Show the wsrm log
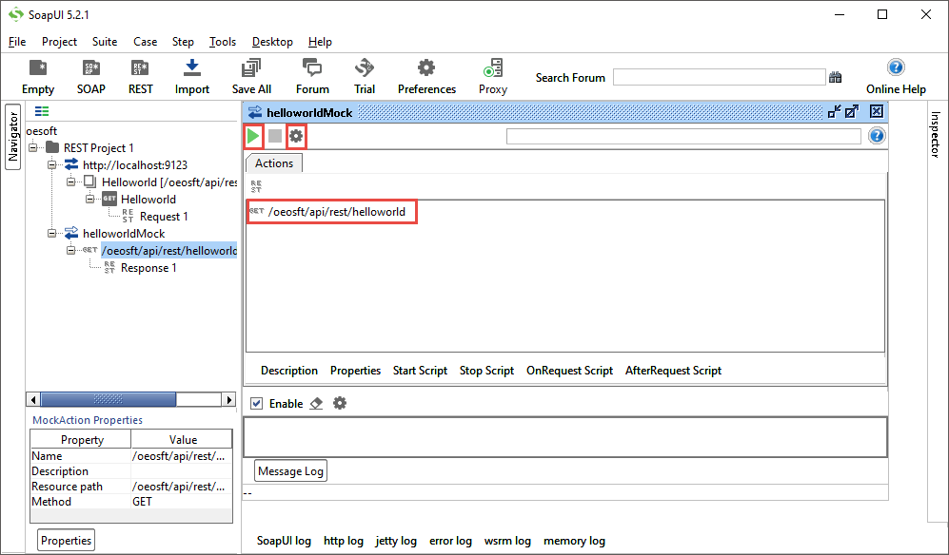Image resolution: width=949 pixels, height=555 pixels. [507, 541]
